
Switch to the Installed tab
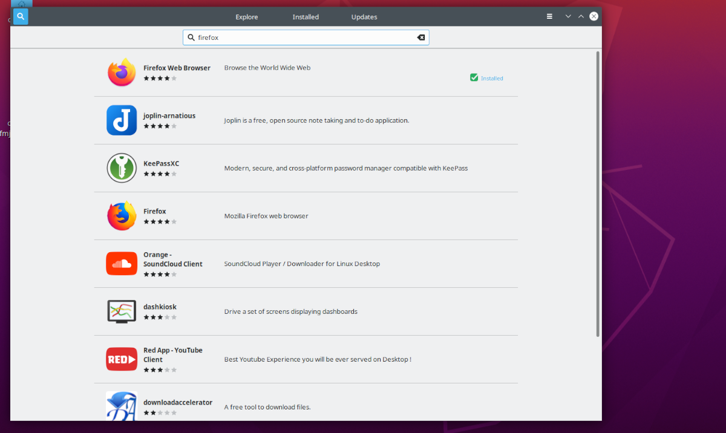click(306, 16)
